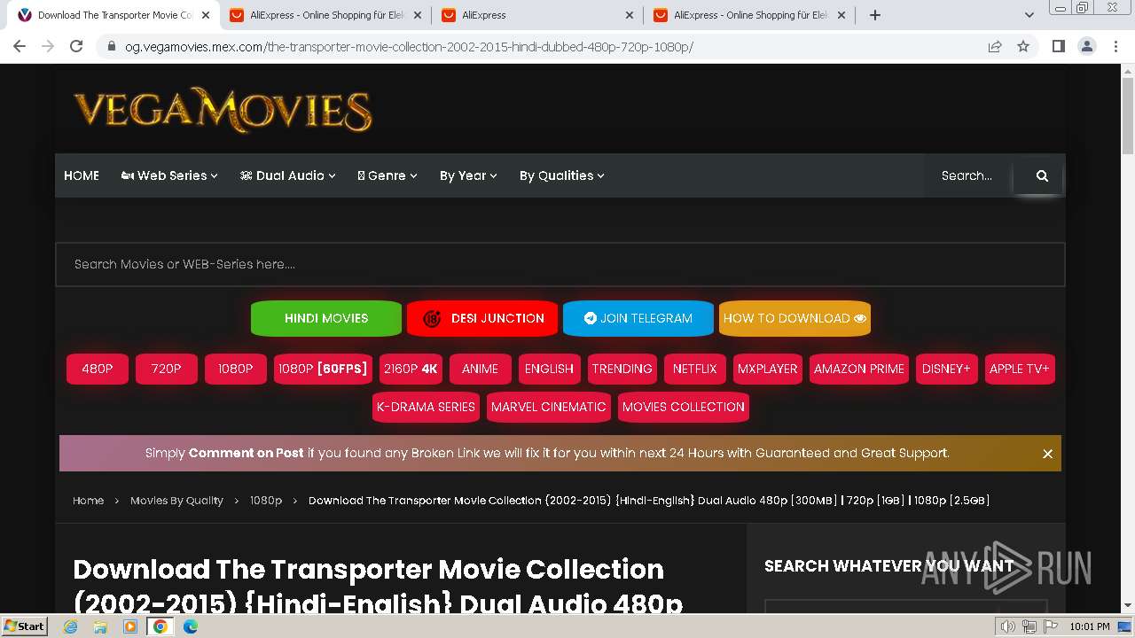Open Internet Explorer from taskbar
The image size is (1135, 638).
(71, 626)
